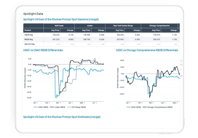
Task: Click USGC vs Chicago Comprehensive RBOB Differentials title
Action: pos(147,50)
